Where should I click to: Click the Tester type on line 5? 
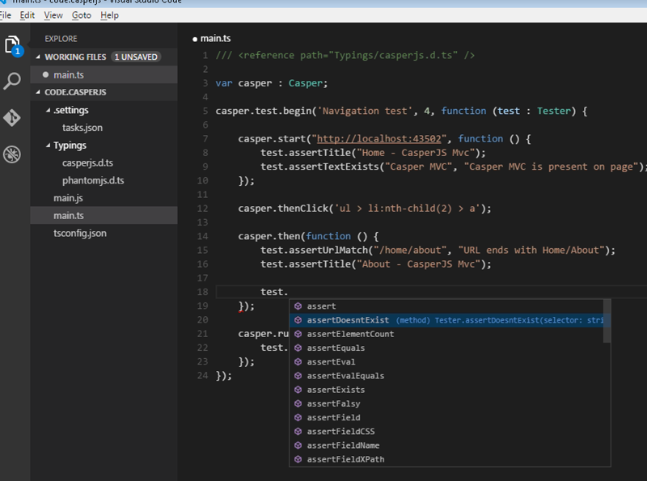point(554,111)
